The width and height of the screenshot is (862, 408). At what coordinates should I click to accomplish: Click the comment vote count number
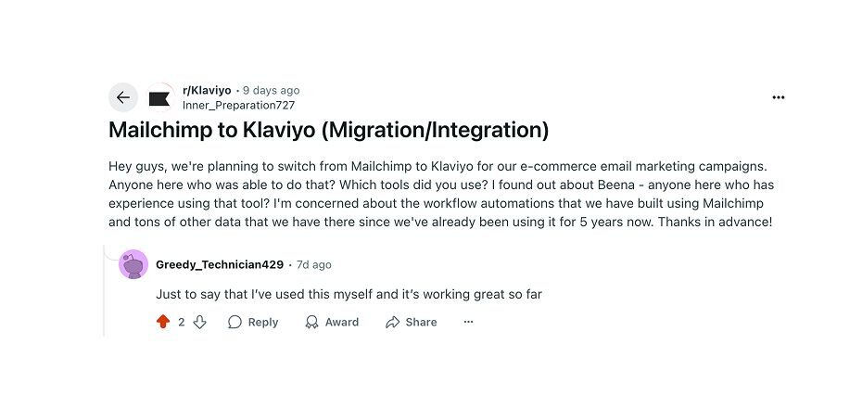[182, 322]
